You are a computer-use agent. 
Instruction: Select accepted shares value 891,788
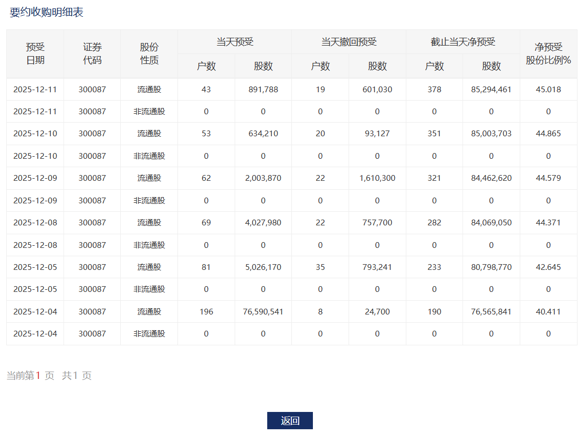[263, 90]
